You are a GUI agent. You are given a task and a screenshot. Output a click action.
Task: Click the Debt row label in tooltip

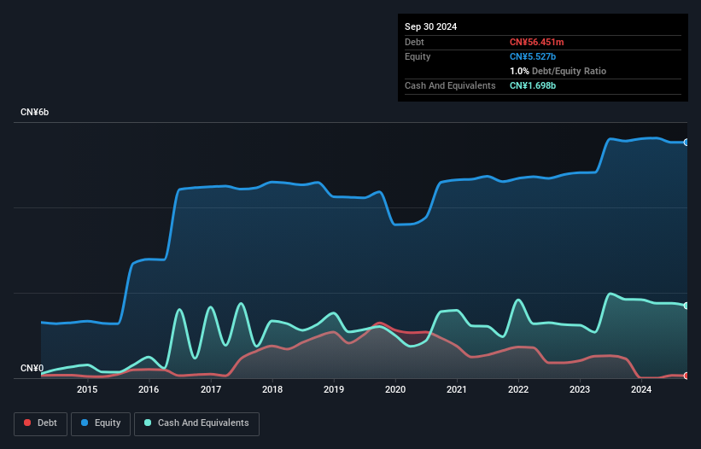414,42
